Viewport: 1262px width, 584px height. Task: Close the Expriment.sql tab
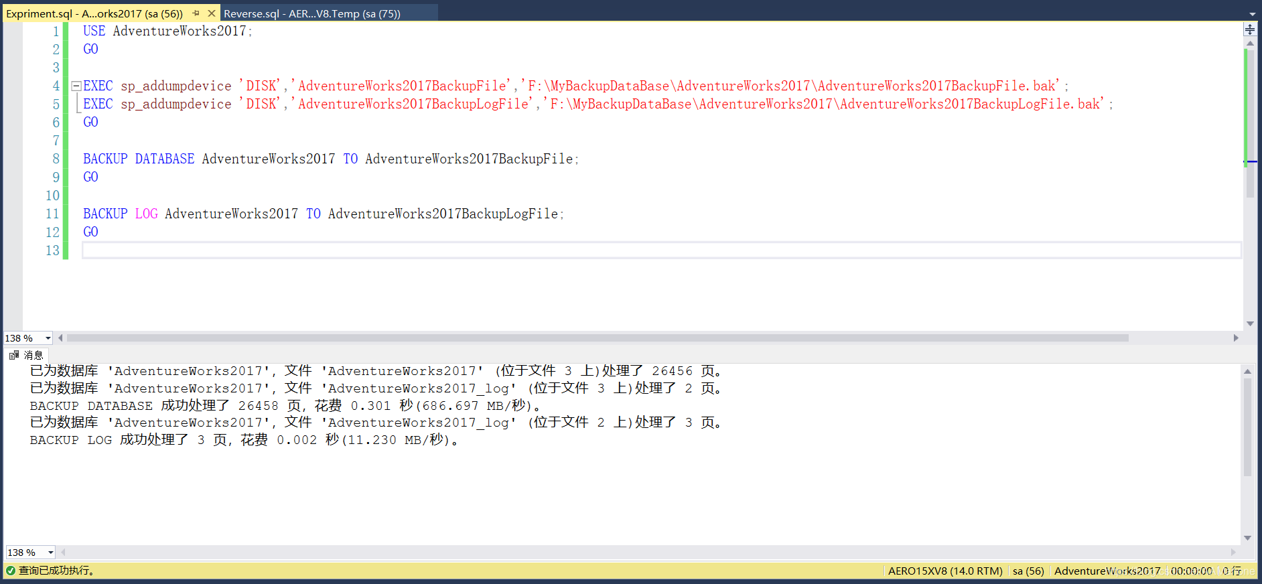point(212,13)
